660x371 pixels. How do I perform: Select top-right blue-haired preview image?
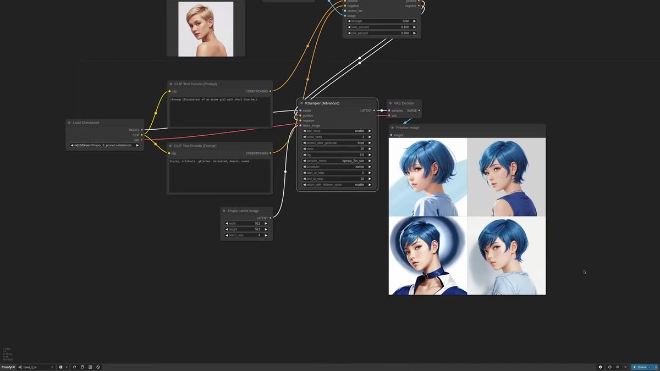[x=507, y=176]
